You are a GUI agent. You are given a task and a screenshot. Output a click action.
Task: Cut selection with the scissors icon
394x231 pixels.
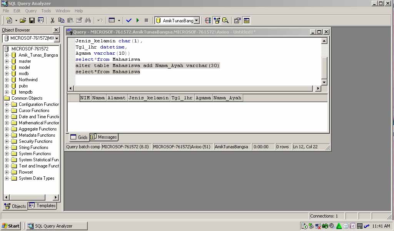52,20
